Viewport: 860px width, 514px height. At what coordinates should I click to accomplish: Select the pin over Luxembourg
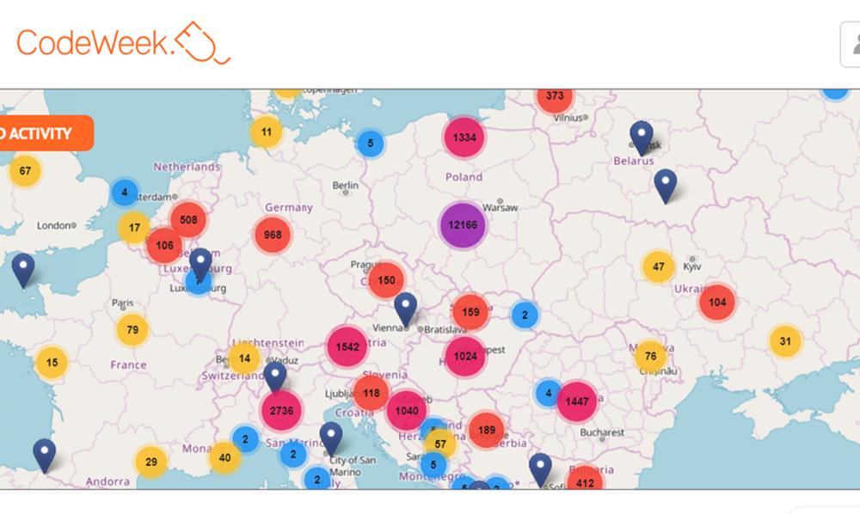[x=200, y=265]
